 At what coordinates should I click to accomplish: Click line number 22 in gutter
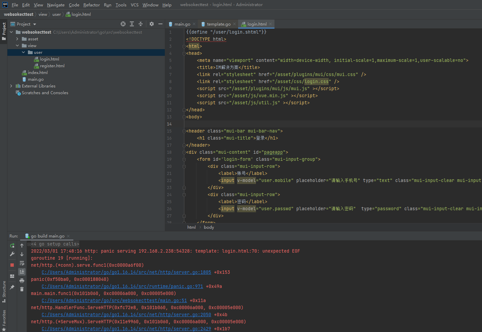click(169, 181)
